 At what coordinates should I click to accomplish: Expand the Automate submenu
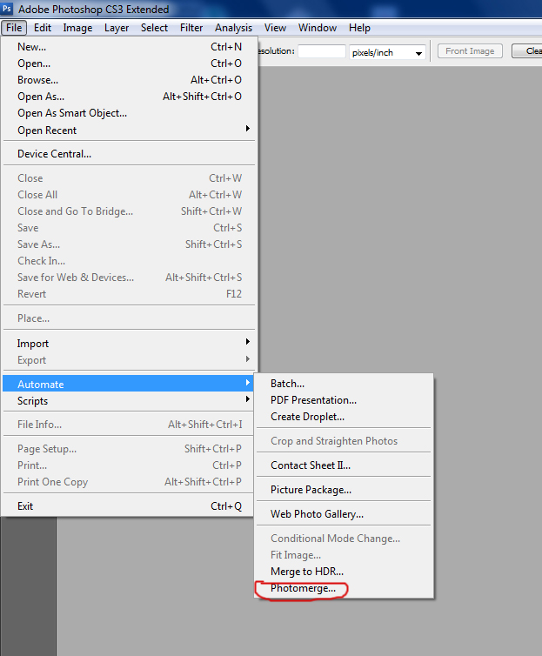point(129,384)
